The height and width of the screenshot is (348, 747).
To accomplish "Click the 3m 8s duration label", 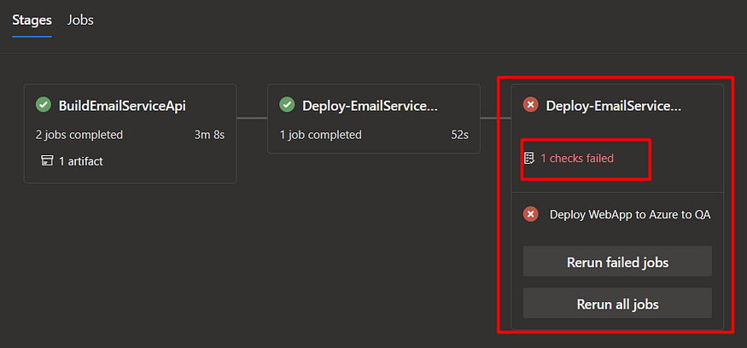I will [x=209, y=135].
